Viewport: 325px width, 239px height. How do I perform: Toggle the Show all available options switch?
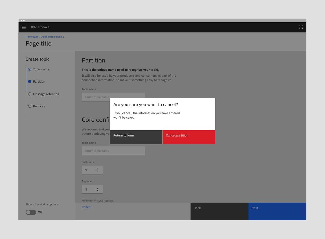pyautogui.click(x=31, y=212)
